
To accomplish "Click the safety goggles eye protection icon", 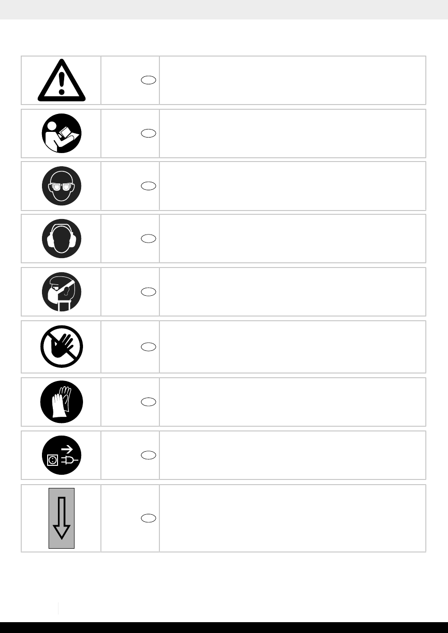I will (61, 186).
